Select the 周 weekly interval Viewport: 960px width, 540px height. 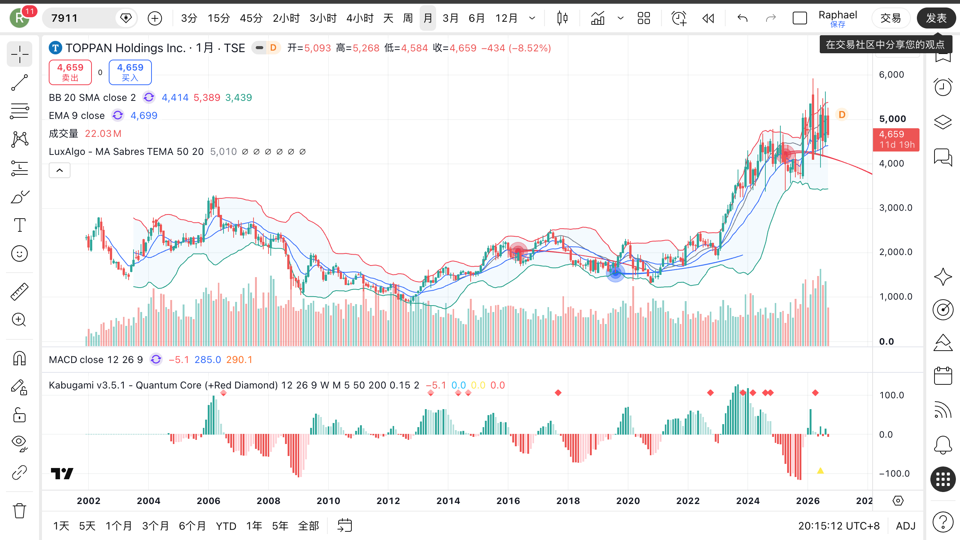(408, 18)
